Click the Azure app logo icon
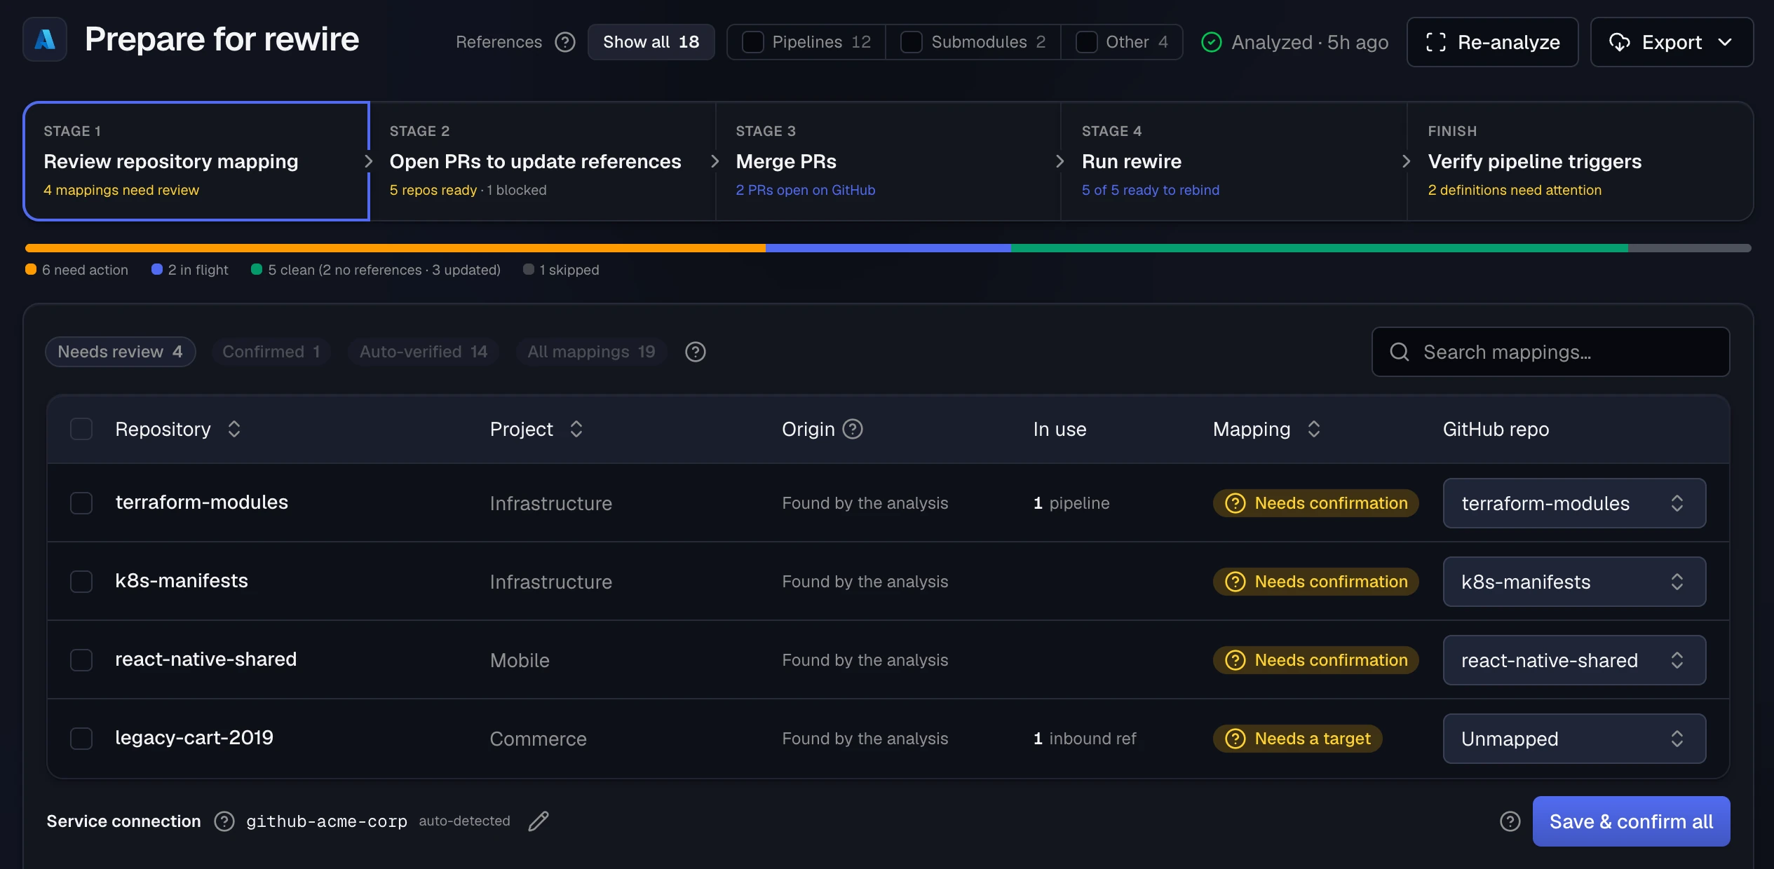 [x=45, y=39]
